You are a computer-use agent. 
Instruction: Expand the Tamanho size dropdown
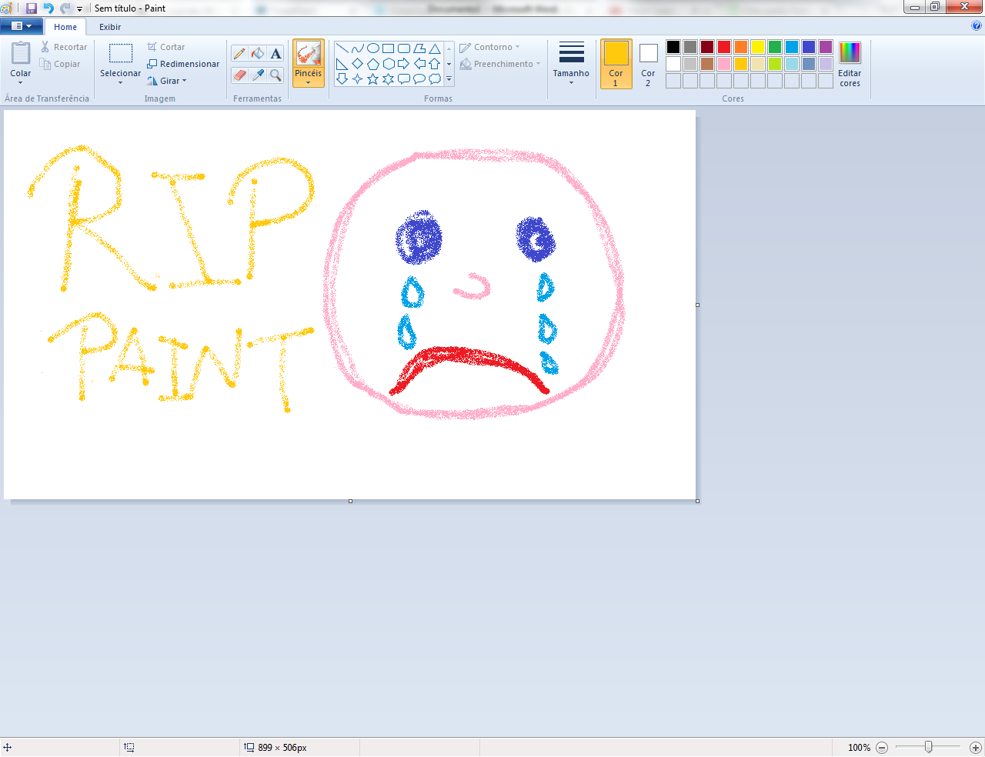pyautogui.click(x=571, y=78)
